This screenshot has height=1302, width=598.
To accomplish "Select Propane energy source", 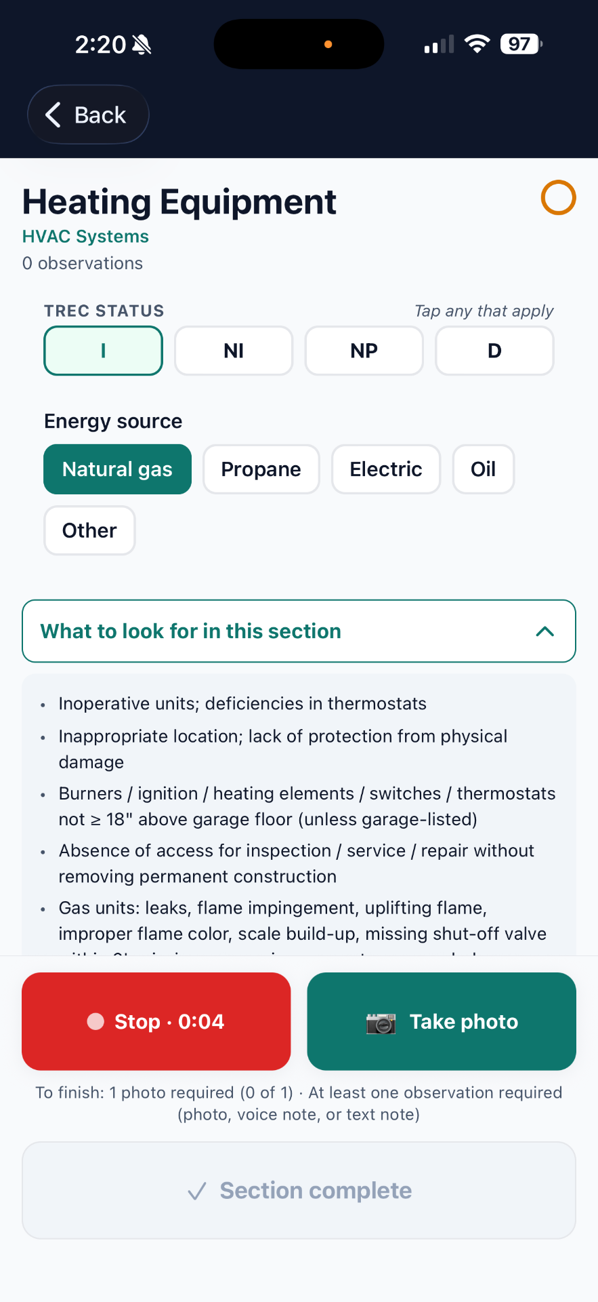I will [x=261, y=469].
